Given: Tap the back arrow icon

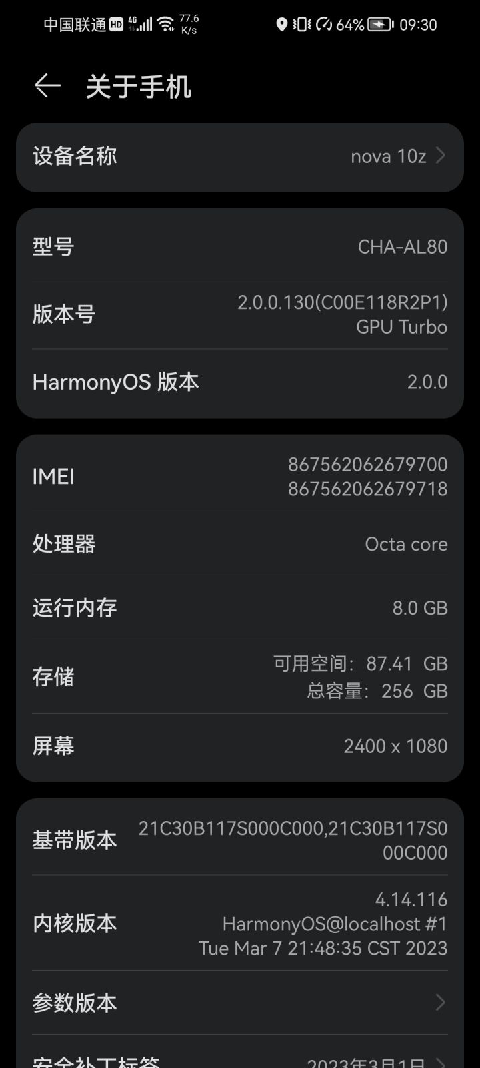Looking at the screenshot, I should click(47, 86).
